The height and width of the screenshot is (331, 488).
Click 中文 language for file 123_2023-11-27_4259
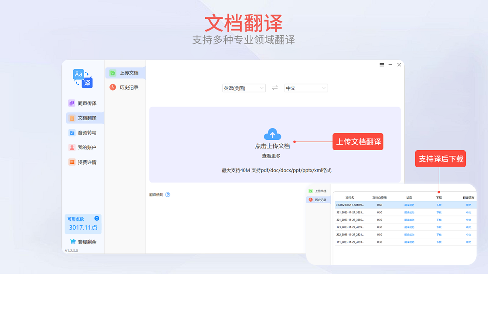(468, 227)
